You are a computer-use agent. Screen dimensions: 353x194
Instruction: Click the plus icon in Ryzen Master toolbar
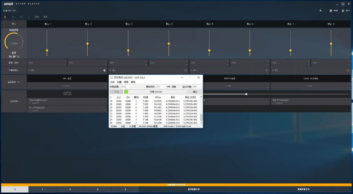(x=13, y=17)
